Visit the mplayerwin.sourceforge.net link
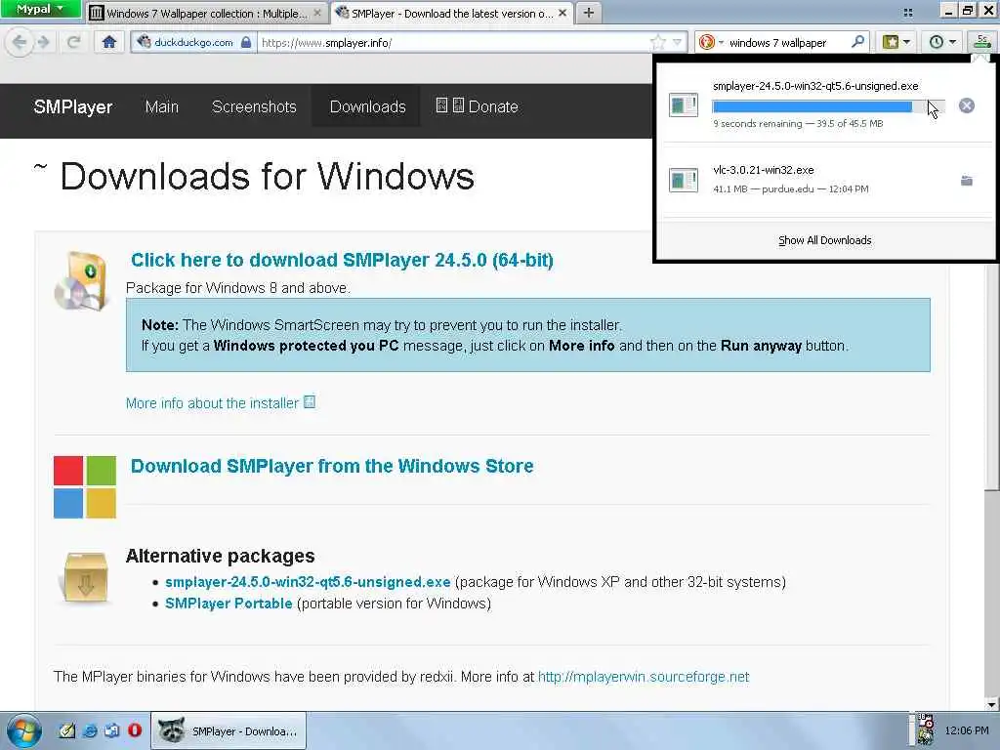The image size is (1000, 750). [x=644, y=677]
